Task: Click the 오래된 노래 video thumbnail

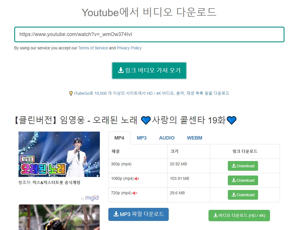Action: coord(59,154)
